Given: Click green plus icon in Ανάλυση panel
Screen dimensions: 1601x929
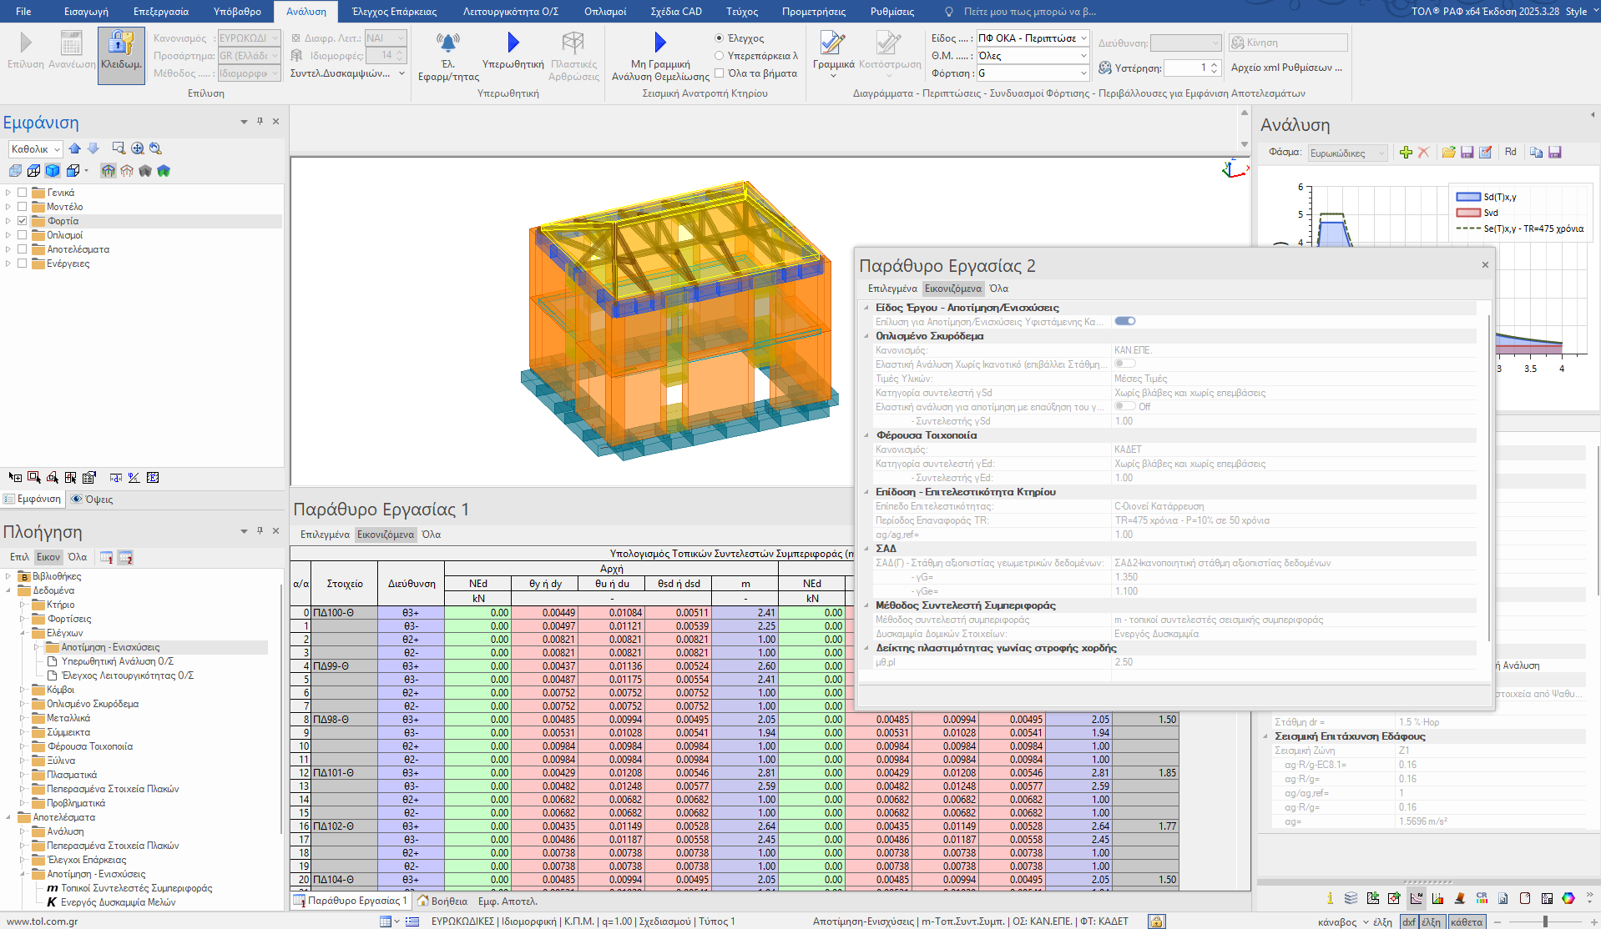Looking at the screenshot, I should (1406, 152).
